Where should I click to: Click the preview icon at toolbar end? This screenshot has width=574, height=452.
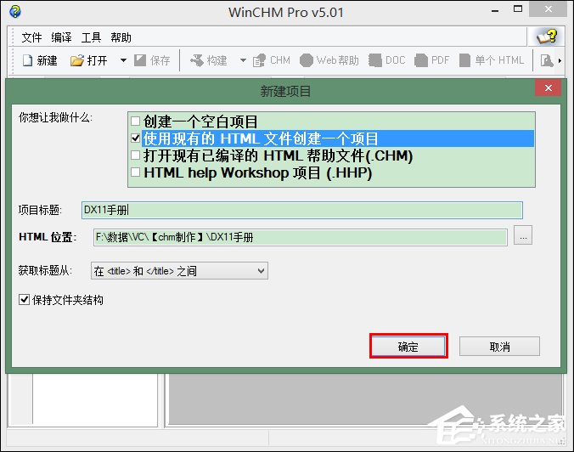pyautogui.click(x=547, y=60)
